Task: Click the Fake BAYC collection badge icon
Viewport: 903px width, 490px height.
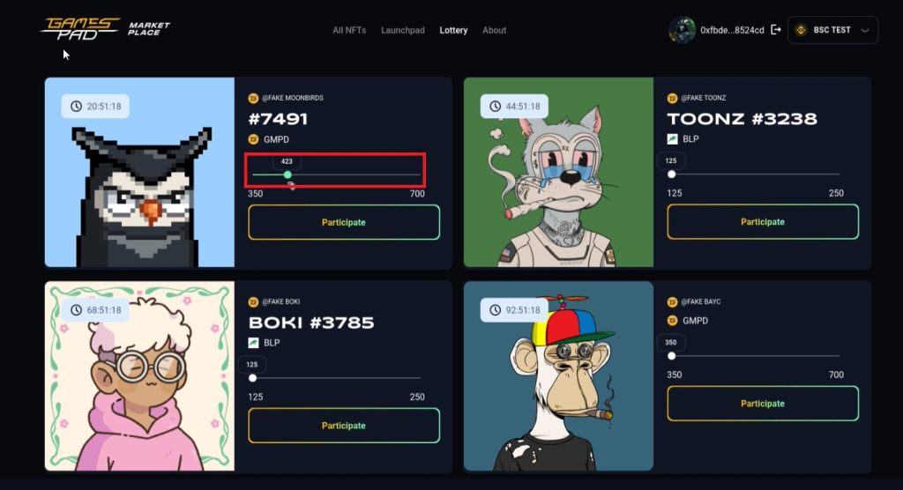Action: [x=672, y=301]
